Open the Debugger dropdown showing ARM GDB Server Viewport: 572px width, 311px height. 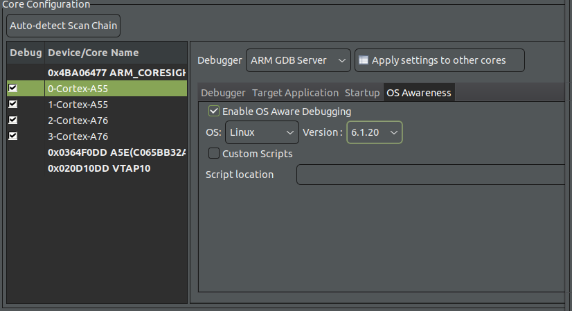pyautogui.click(x=298, y=60)
